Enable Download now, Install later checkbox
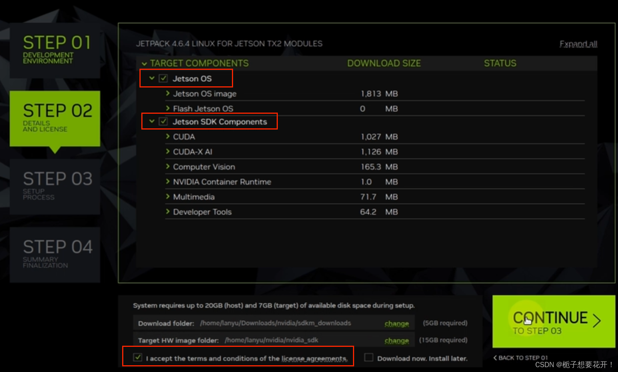Image resolution: width=618 pixels, height=372 pixels. (x=369, y=357)
